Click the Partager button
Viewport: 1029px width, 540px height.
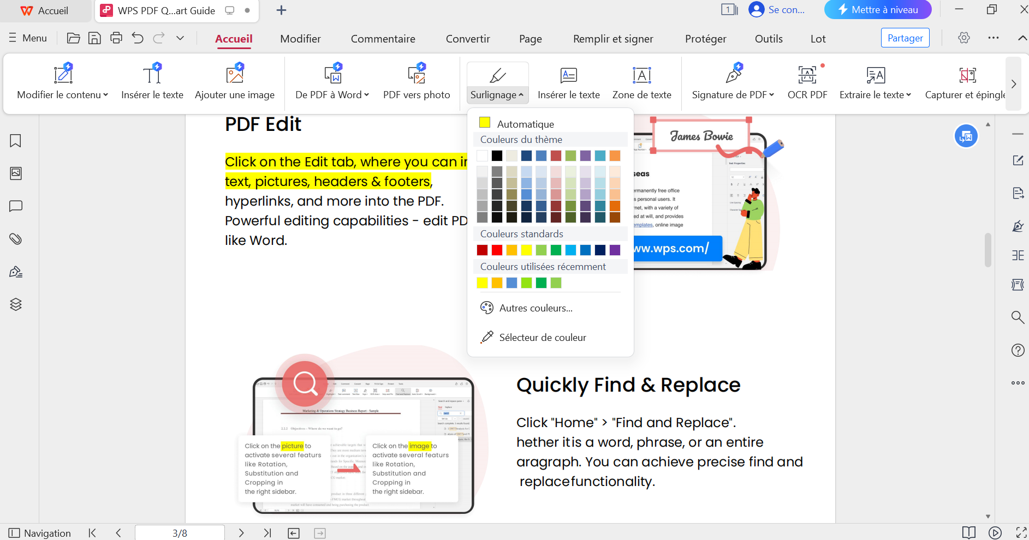point(905,38)
